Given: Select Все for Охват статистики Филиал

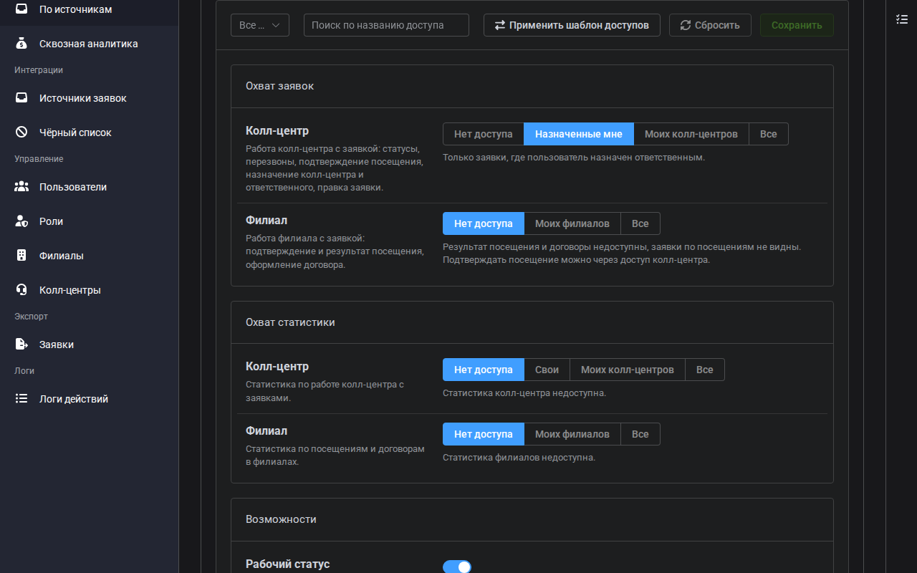Looking at the screenshot, I should pyautogui.click(x=640, y=434).
